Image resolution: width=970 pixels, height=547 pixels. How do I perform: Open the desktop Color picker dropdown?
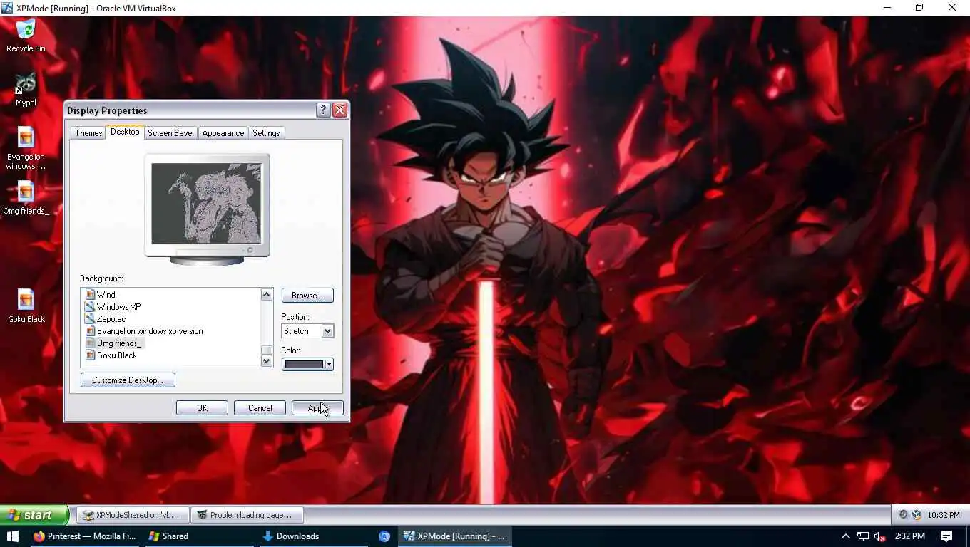coord(307,364)
